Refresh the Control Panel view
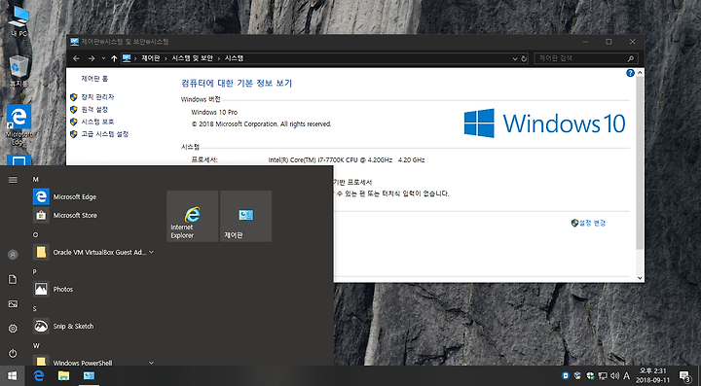The image size is (701, 386). click(524, 58)
